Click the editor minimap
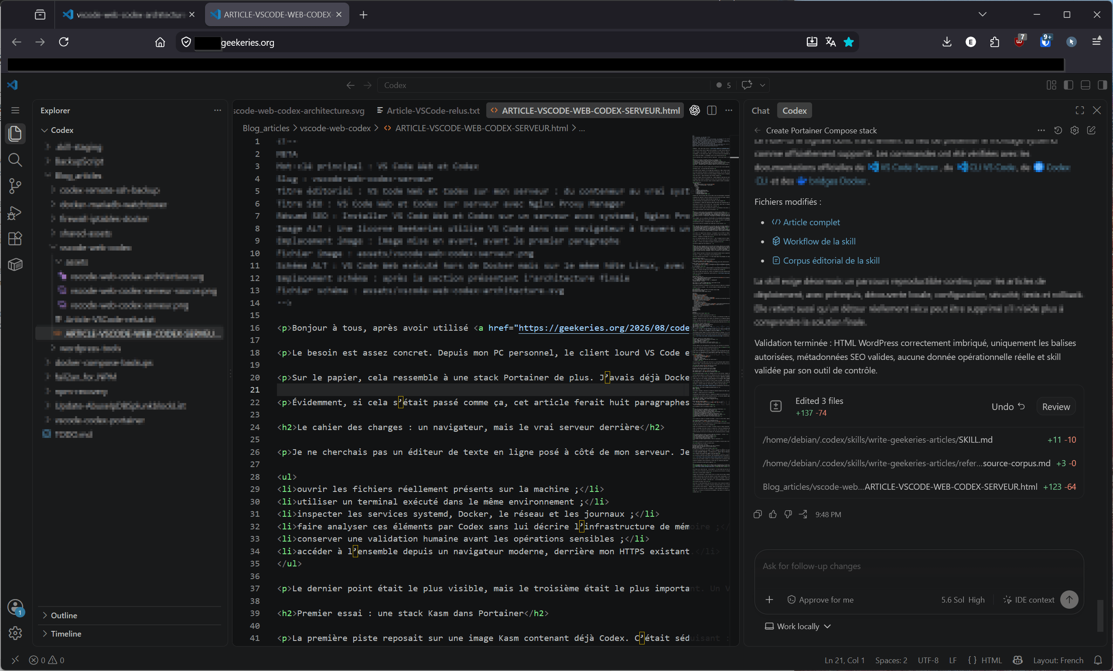This screenshot has width=1113, height=671. pyautogui.click(x=711, y=314)
